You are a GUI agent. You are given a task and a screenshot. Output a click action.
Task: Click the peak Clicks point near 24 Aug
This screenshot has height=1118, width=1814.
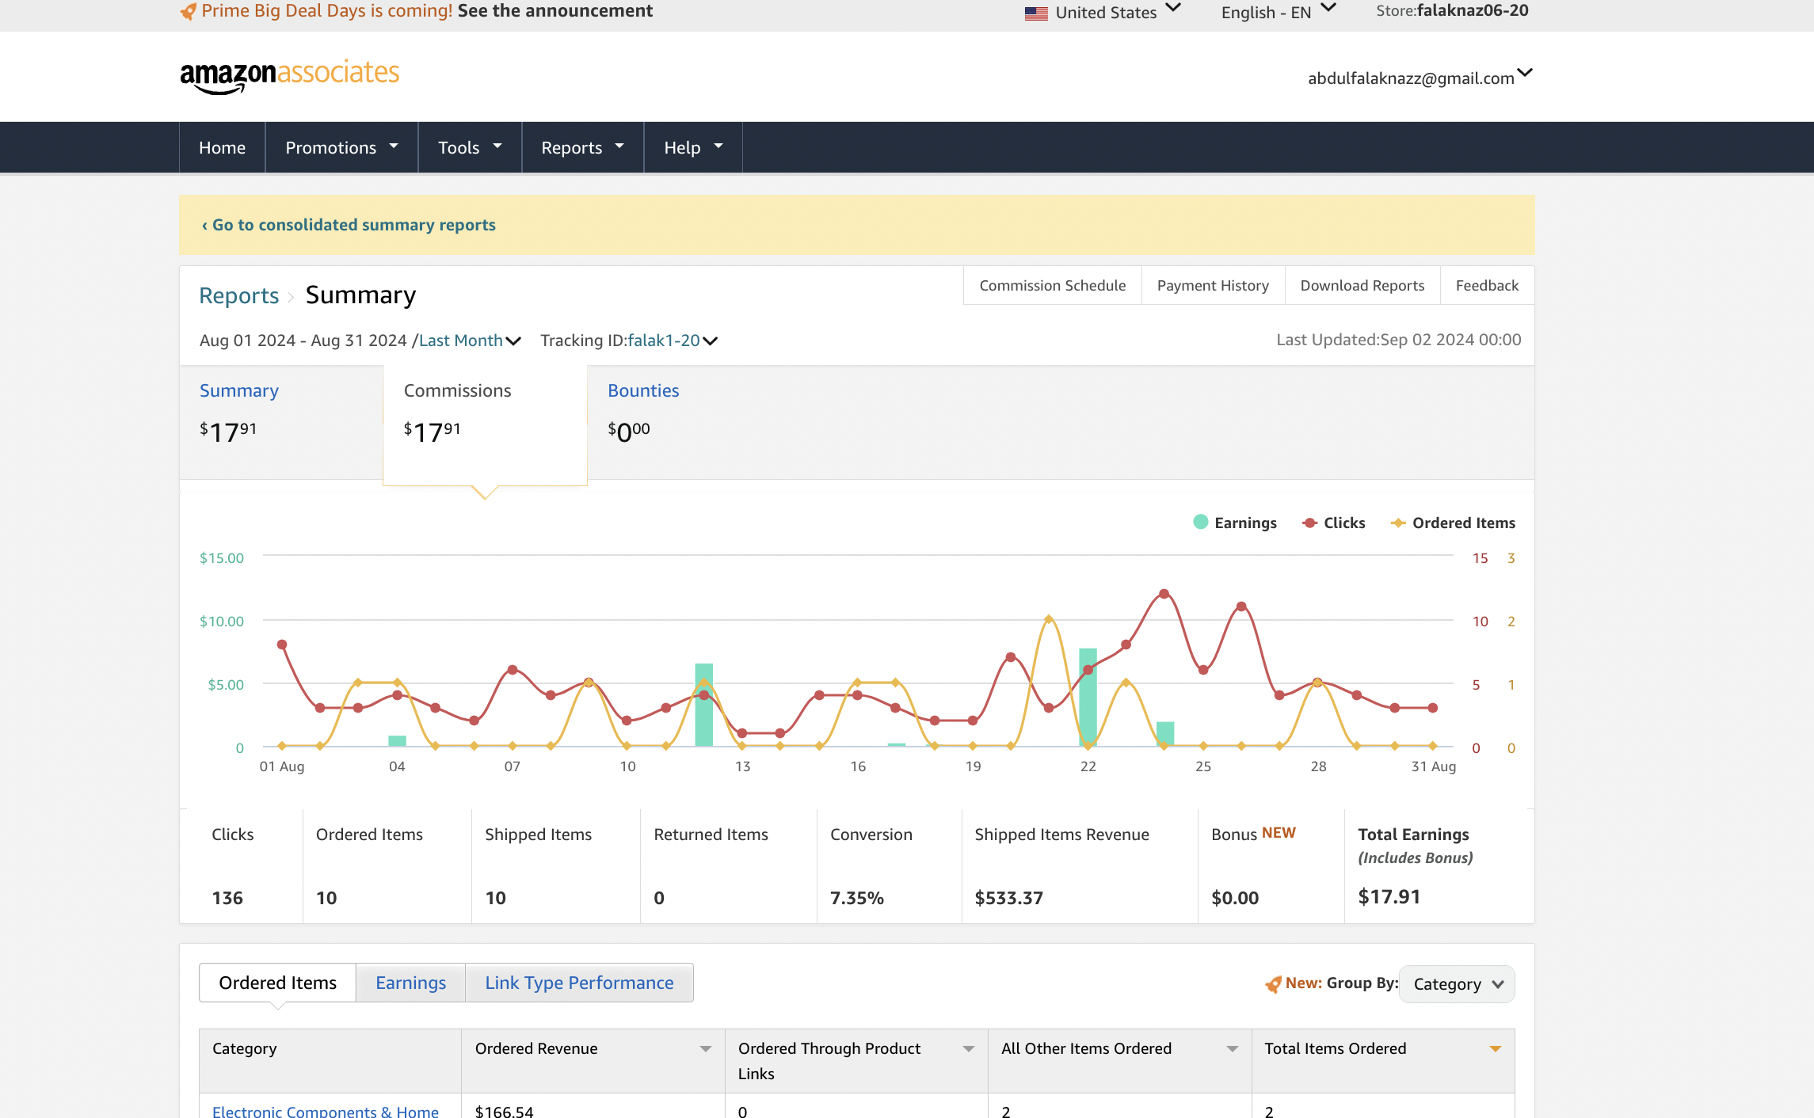click(x=1164, y=593)
